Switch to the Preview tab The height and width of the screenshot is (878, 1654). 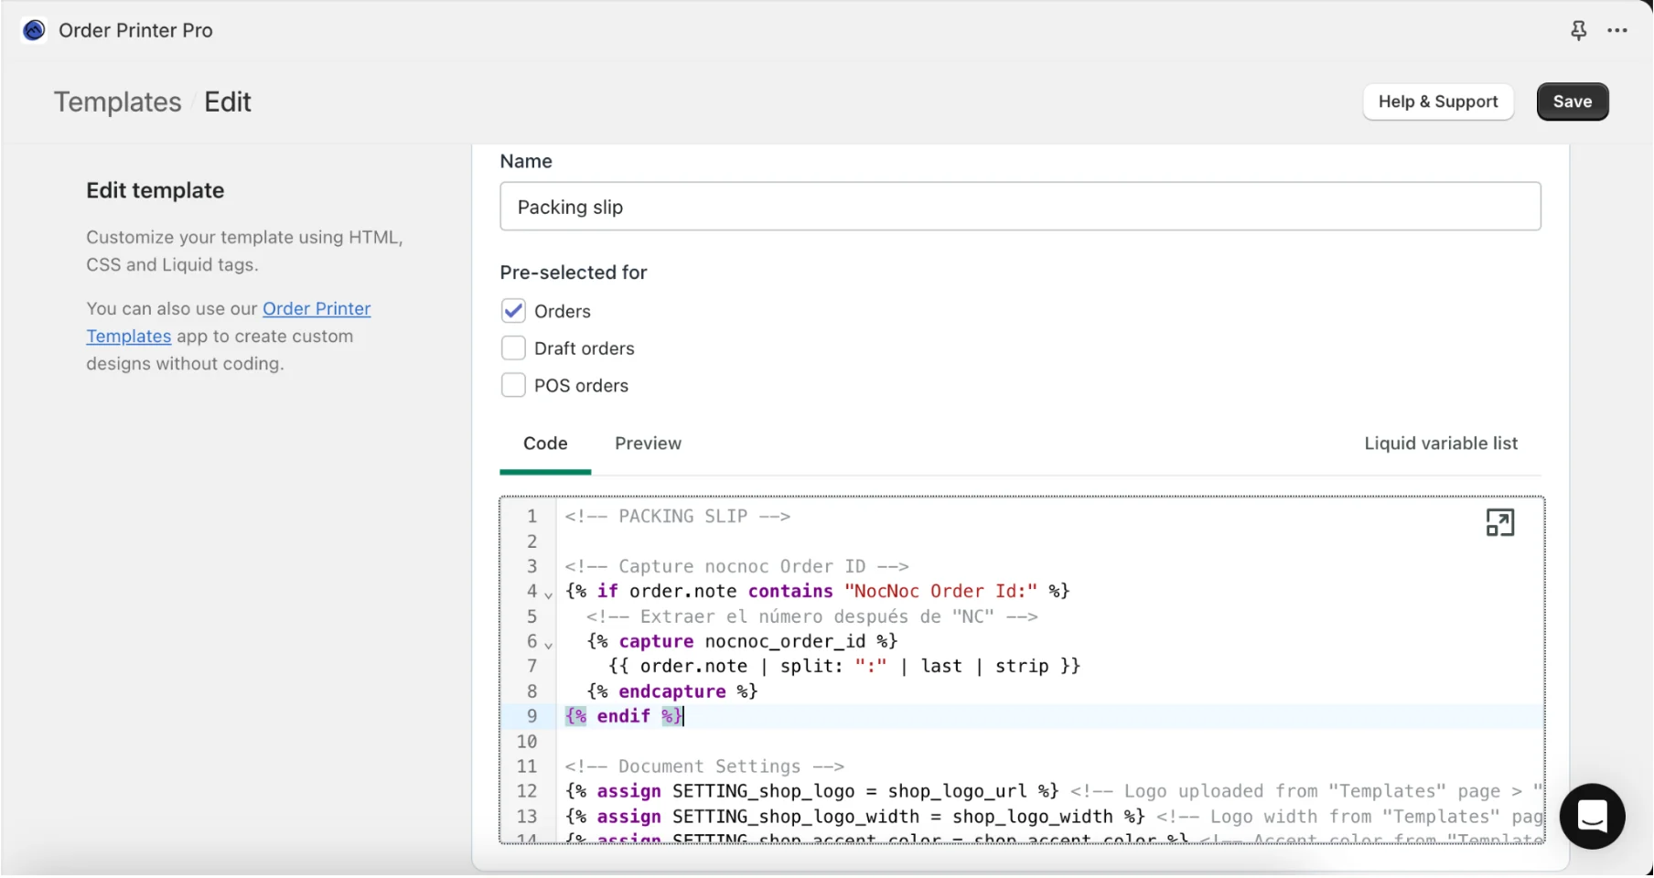point(648,444)
